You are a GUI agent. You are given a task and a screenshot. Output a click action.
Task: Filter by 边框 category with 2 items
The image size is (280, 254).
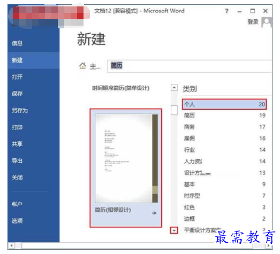click(224, 219)
